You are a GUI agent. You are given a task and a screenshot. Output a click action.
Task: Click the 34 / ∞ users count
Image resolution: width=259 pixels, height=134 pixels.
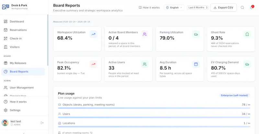(246, 114)
